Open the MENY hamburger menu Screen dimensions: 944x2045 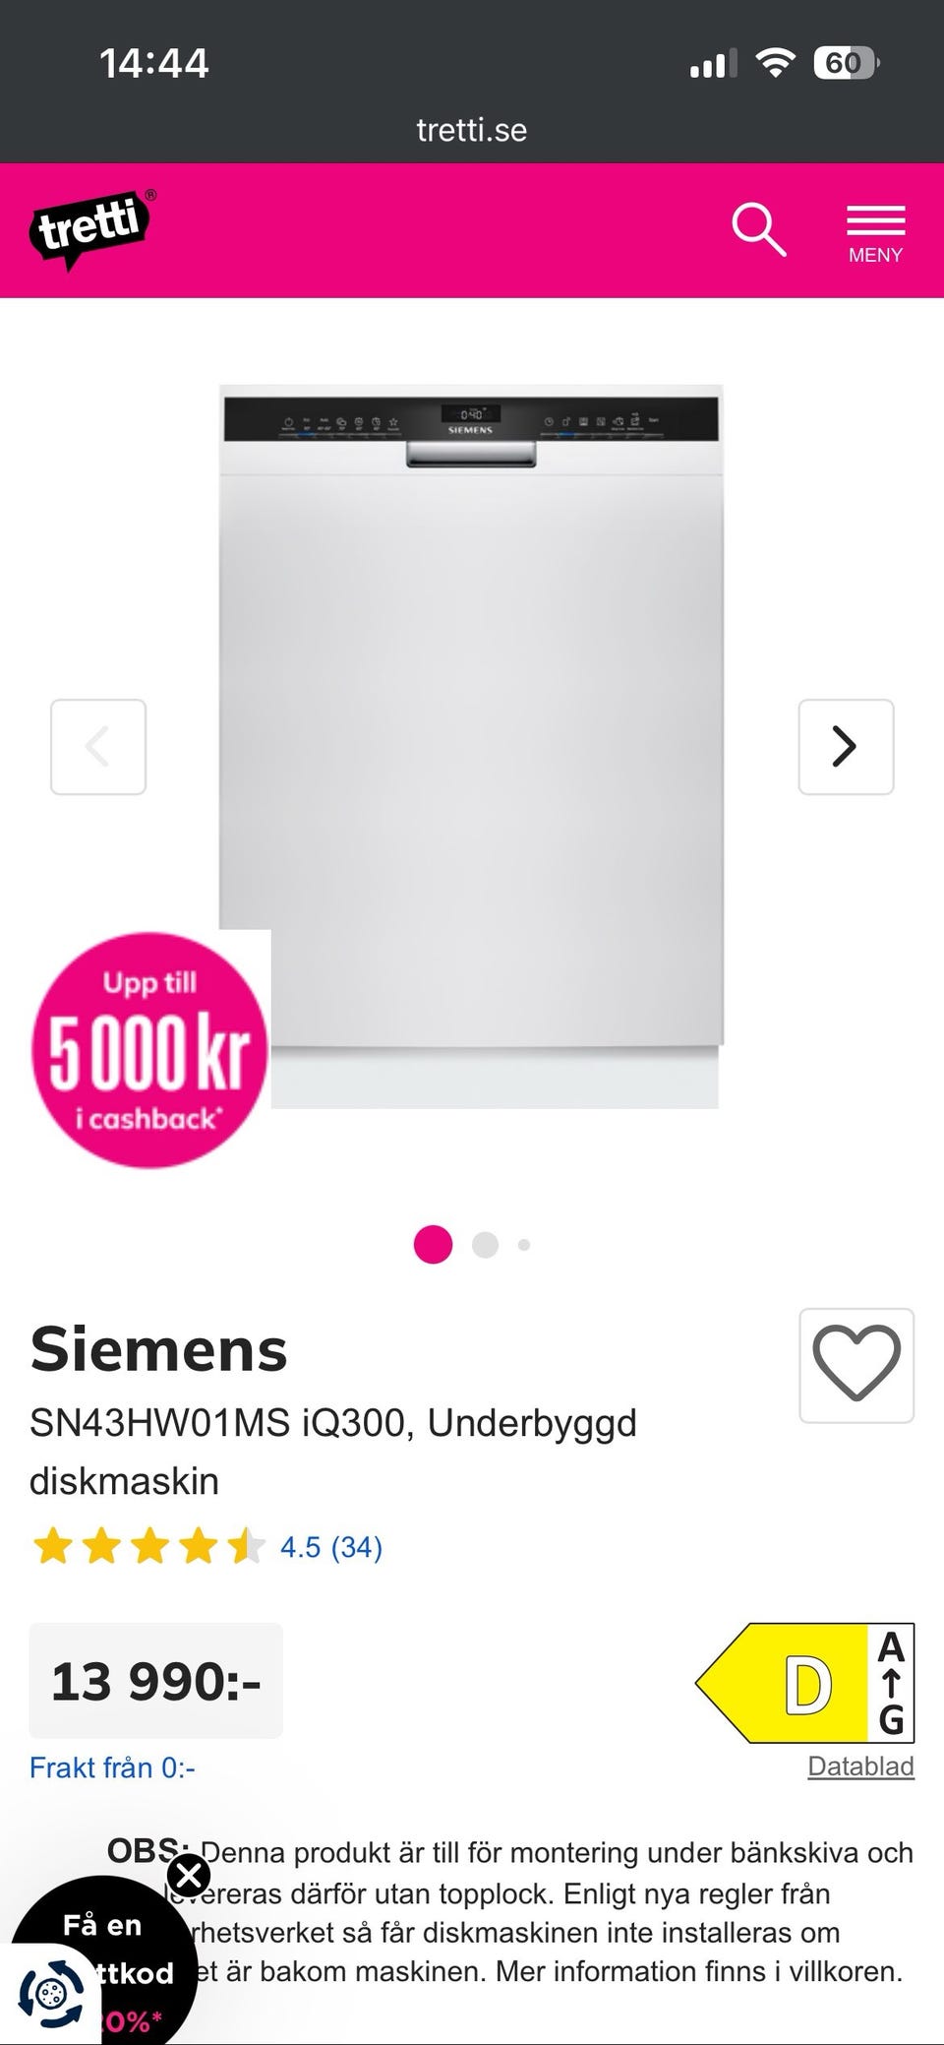tap(875, 234)
